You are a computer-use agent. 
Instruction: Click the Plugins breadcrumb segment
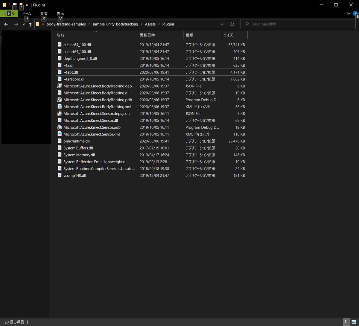pyautogui.click(x=168, y=24)
